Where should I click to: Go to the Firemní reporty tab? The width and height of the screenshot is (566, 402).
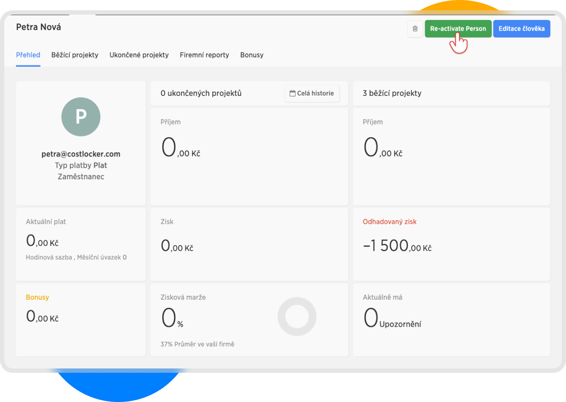pyautogui.click(x=204, y=55)
